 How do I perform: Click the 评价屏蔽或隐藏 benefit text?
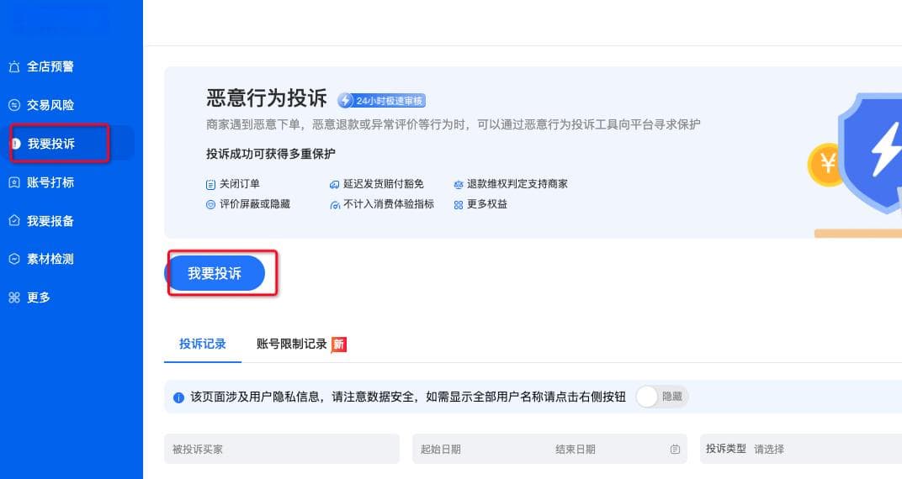tap(255, 204)
